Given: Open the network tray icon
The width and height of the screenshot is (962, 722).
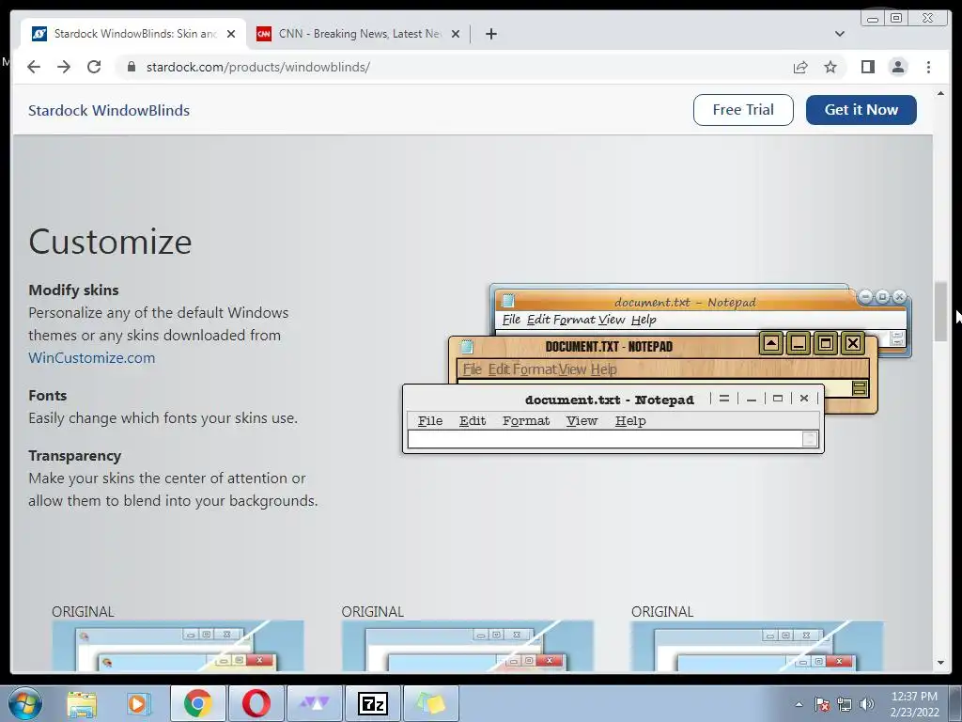Looking at the screenshot, I should pos(845,704).
